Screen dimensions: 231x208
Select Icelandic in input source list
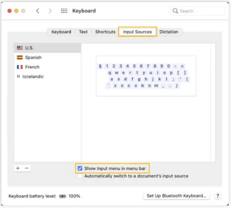[47, 77]
